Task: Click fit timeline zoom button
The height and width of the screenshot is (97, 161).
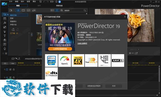Action: coord(13,64)
